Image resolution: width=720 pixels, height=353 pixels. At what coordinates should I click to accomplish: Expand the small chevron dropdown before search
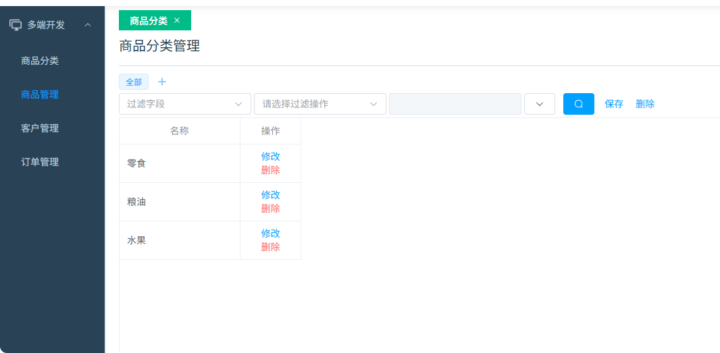pos(539,104)
